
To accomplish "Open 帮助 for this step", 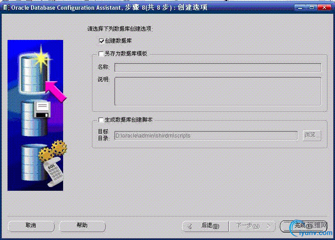I will [x=82, y=226].
